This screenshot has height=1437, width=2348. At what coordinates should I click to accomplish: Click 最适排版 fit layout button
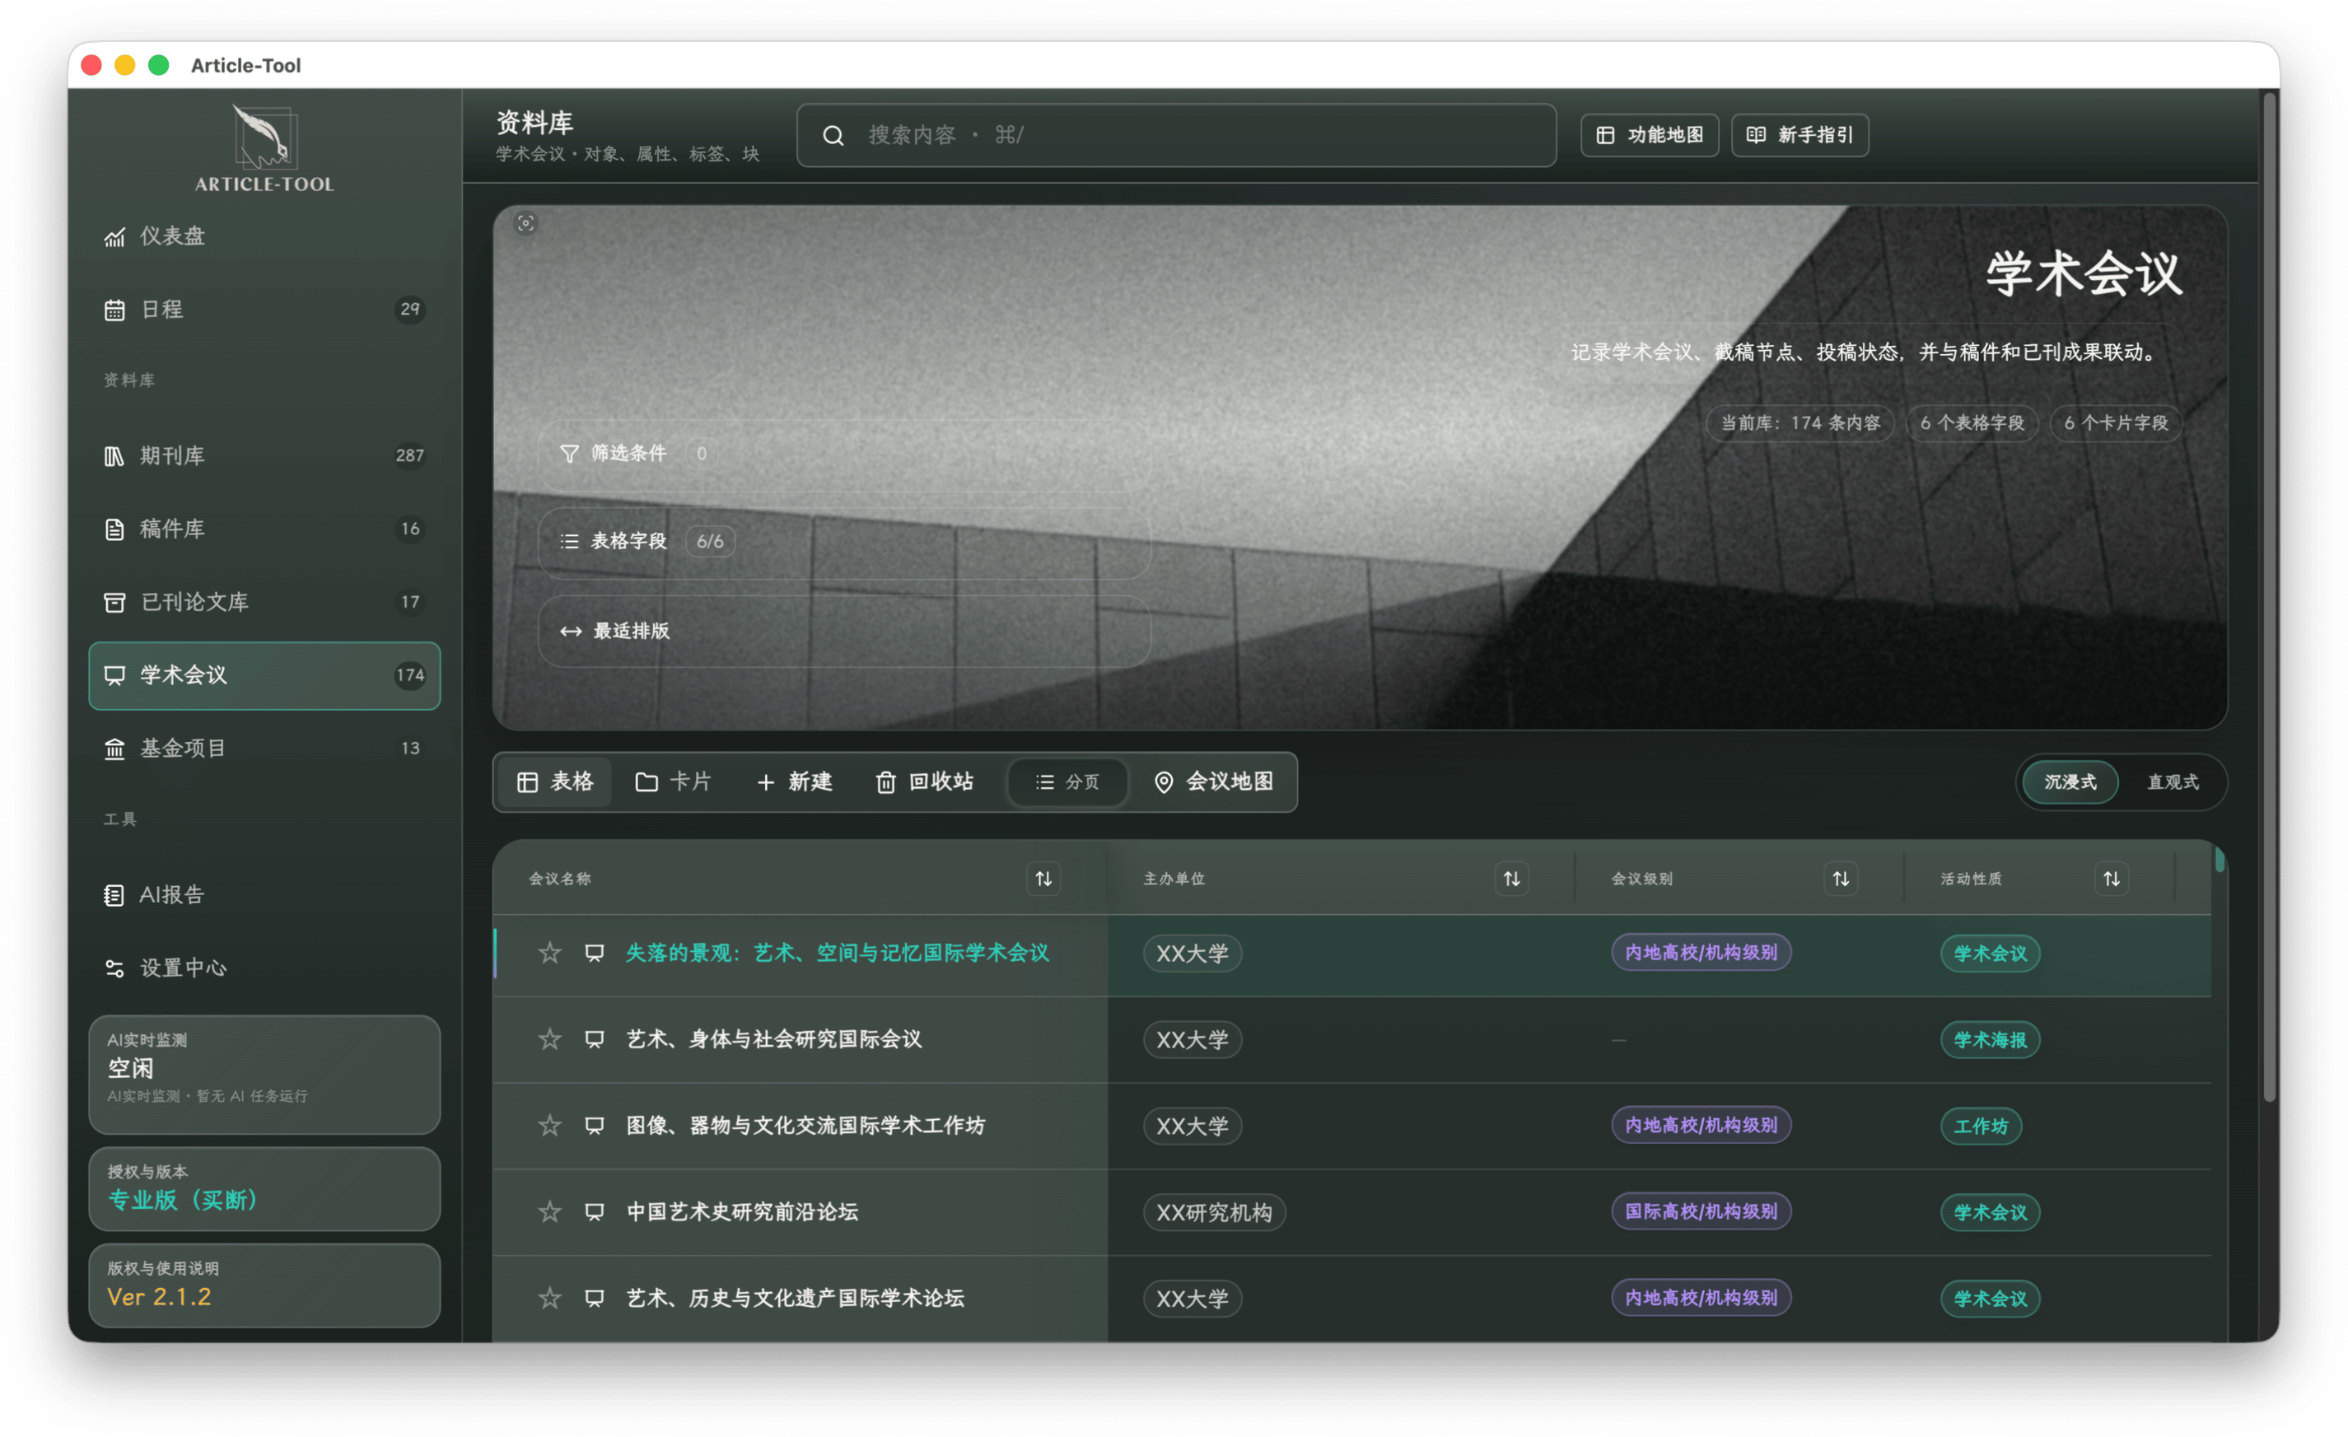point(844,631)
